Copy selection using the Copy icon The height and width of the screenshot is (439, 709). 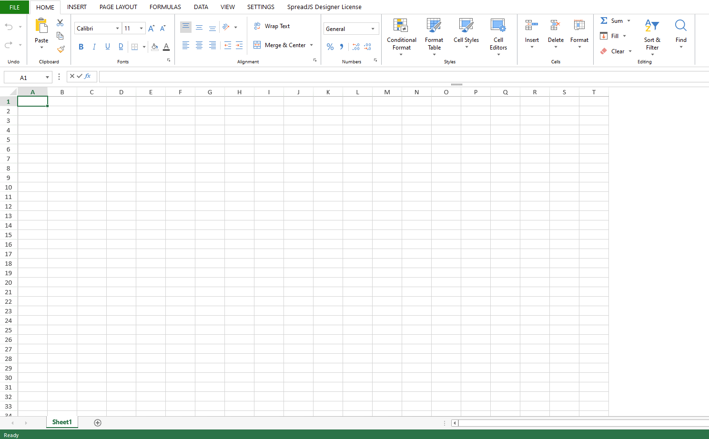pyautogui.click(x=60, y=36)
